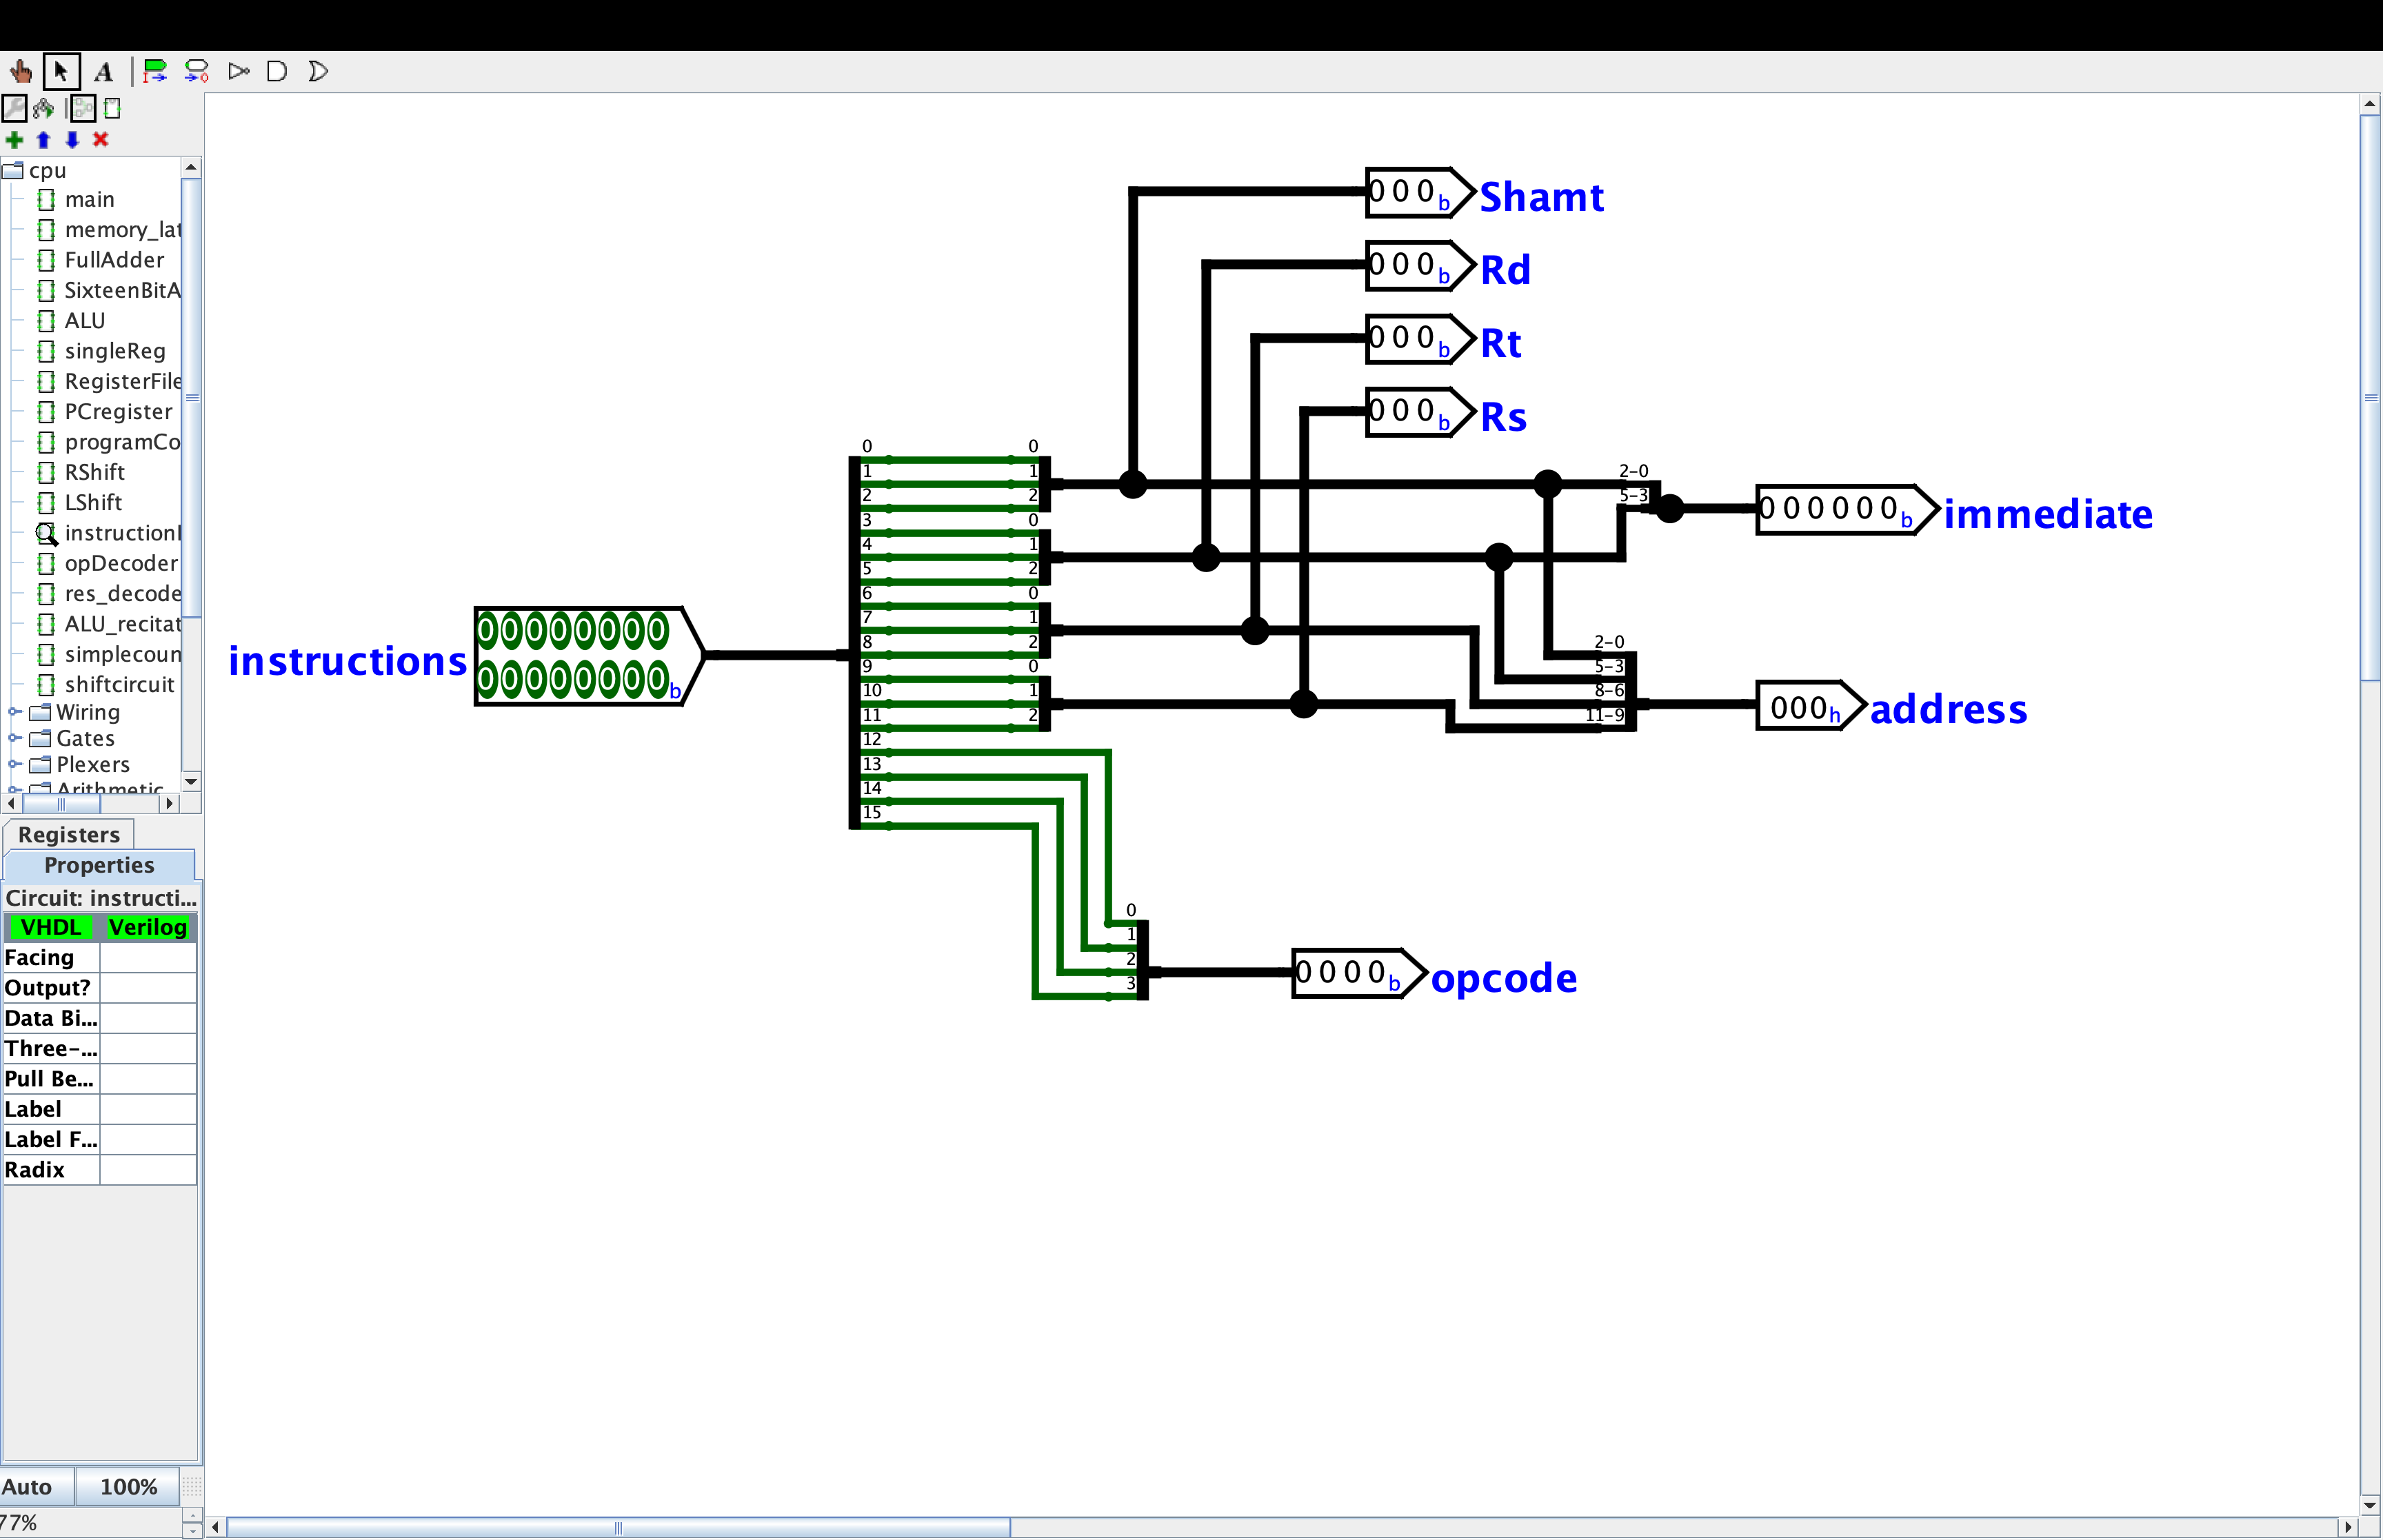The height and width of the screenshot is (1540, 2383).
Task: Choose the OR gate tool
Action: coord(318,72)
